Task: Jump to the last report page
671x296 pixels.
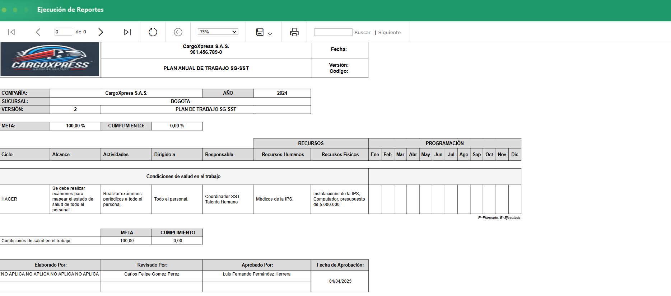Action: click(x=127, y=32)
